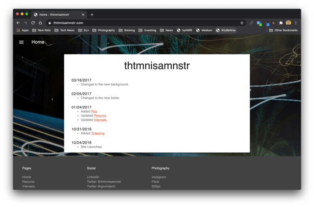Screen dimensions: 314x207
Task: Open the Apps grid shortcut
Action: click(x=22, y=30)
